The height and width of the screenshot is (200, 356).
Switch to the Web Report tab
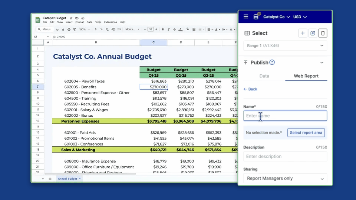tap(306, 76)
